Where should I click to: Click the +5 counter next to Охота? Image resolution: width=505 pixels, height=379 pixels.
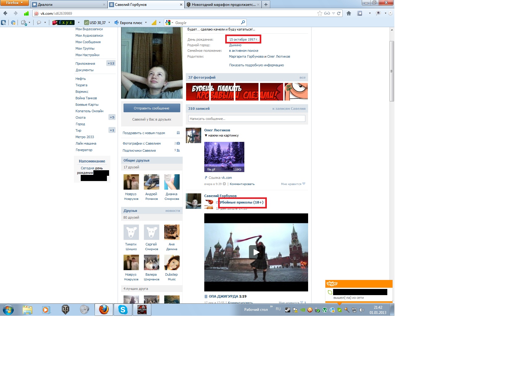(x=112, y=117)
